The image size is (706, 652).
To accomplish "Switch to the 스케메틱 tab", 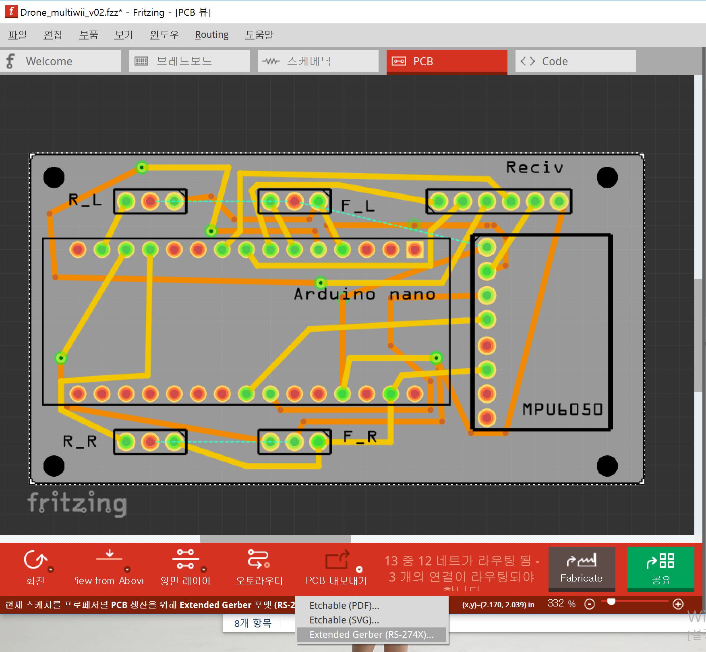I will [x=318, y=61].
